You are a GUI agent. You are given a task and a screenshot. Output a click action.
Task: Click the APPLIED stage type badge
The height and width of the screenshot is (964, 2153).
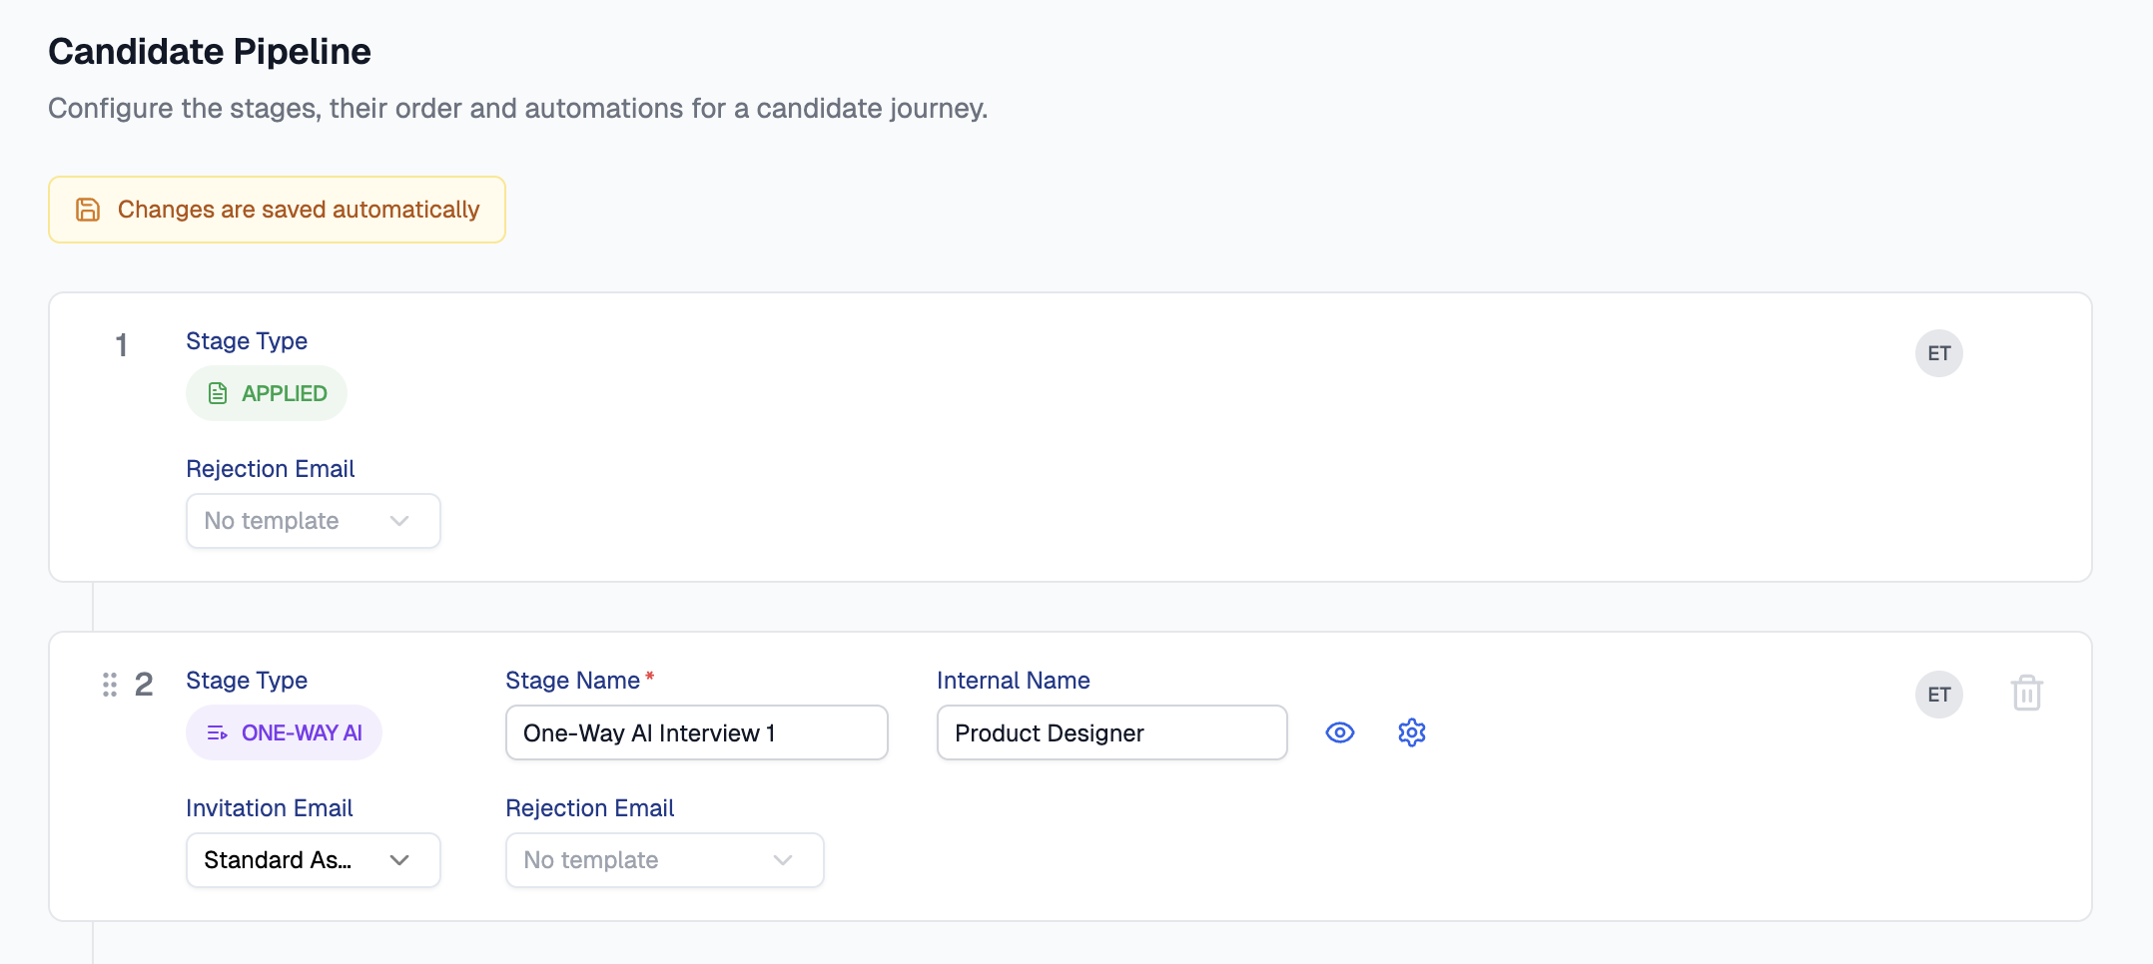[267, 393]
